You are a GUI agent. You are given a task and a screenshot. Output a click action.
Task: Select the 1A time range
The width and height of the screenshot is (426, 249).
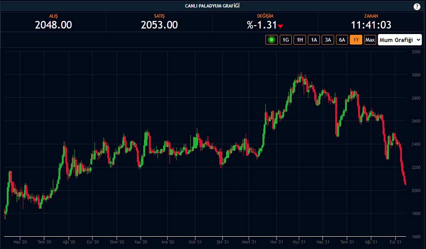(314, 40)
